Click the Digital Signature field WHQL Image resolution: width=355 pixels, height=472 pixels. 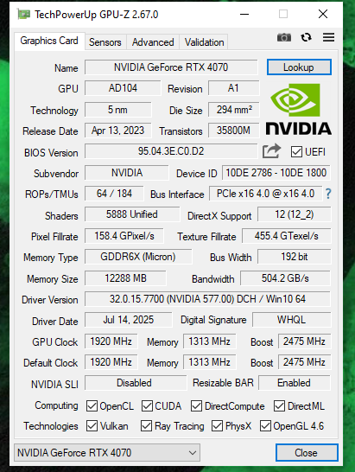tap(292, 320)
